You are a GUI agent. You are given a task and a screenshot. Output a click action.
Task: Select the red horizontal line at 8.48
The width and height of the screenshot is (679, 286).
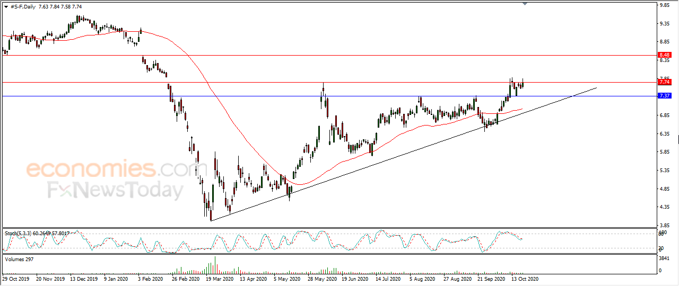pos(329,55)
